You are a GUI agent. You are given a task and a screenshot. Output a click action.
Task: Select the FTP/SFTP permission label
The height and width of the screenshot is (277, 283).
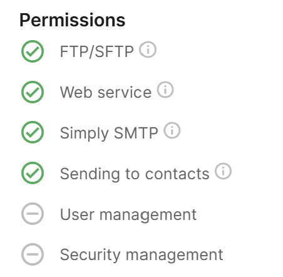click(x=96, y=51)
